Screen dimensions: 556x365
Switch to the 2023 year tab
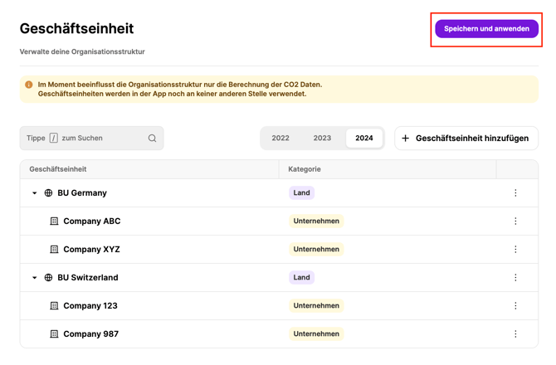pos(322,139)
